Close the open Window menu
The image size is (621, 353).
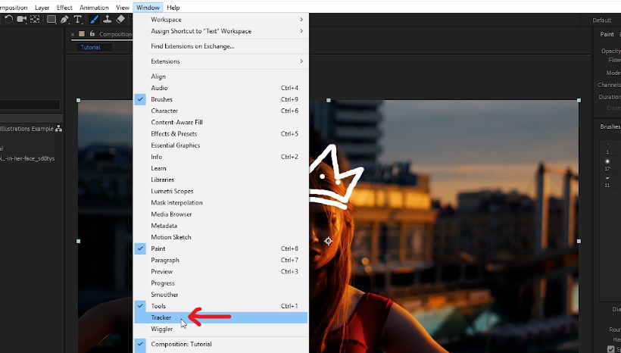point(148,8)
